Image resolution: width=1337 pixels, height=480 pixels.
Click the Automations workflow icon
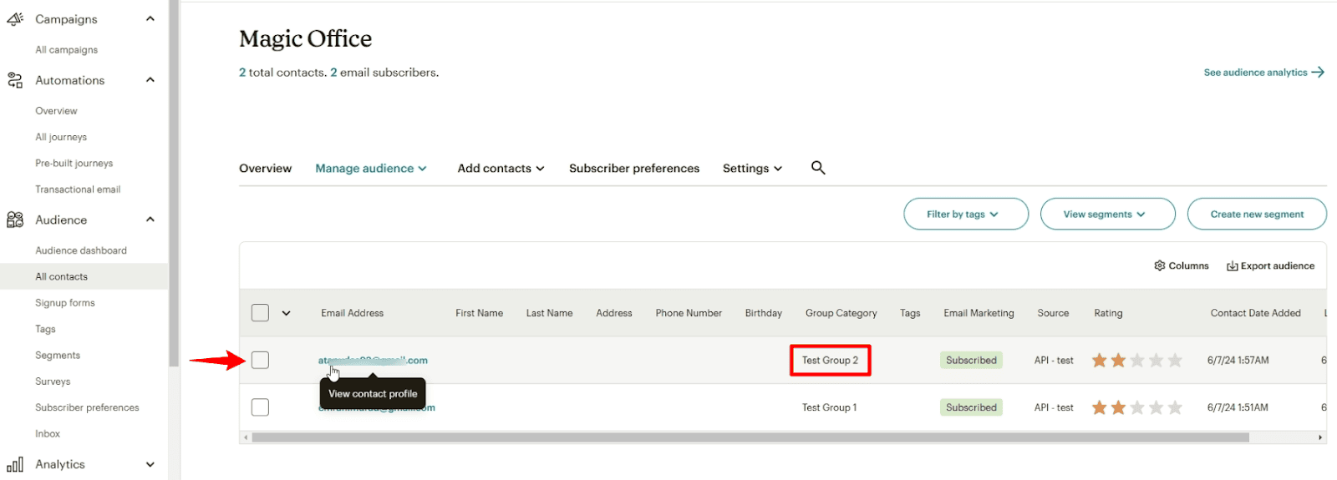[x=15, y=80]
